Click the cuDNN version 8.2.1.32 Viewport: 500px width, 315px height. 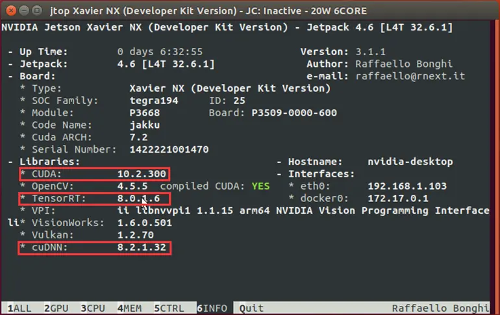[x=142, y=247]
